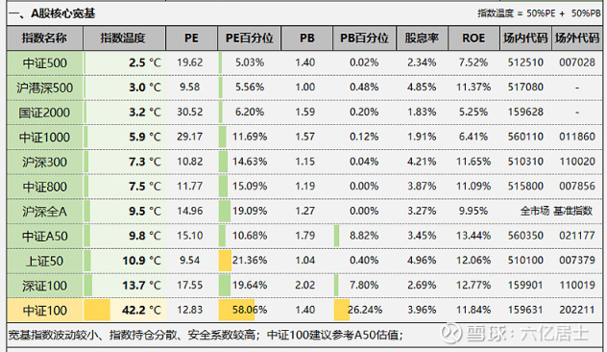Click the 中证500 index name cell
The width and height of the screenshot is (607, 352).
(x=45, y=63)
